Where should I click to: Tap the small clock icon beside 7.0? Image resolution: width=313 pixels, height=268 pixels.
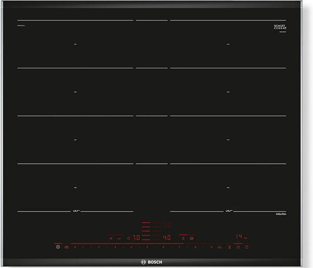pyautogui.click(x=129, y=238)
